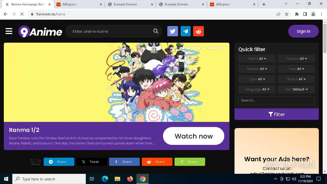Open the Twitter social icon
Image resolution: width=327 pixels, height=184 pixels.
tap(173, 31)
